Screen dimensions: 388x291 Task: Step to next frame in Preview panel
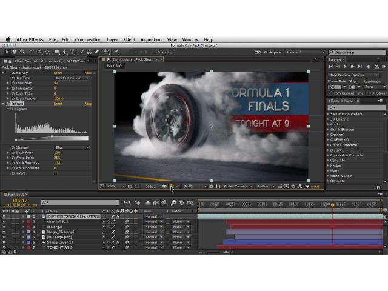pos(353,67)
